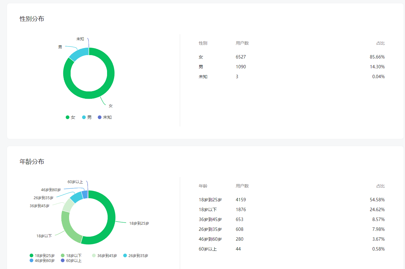Viewport: 405px width, 269px height.
Task: Select the 36岁到45岁 row in age table
Action: point(291,219)
